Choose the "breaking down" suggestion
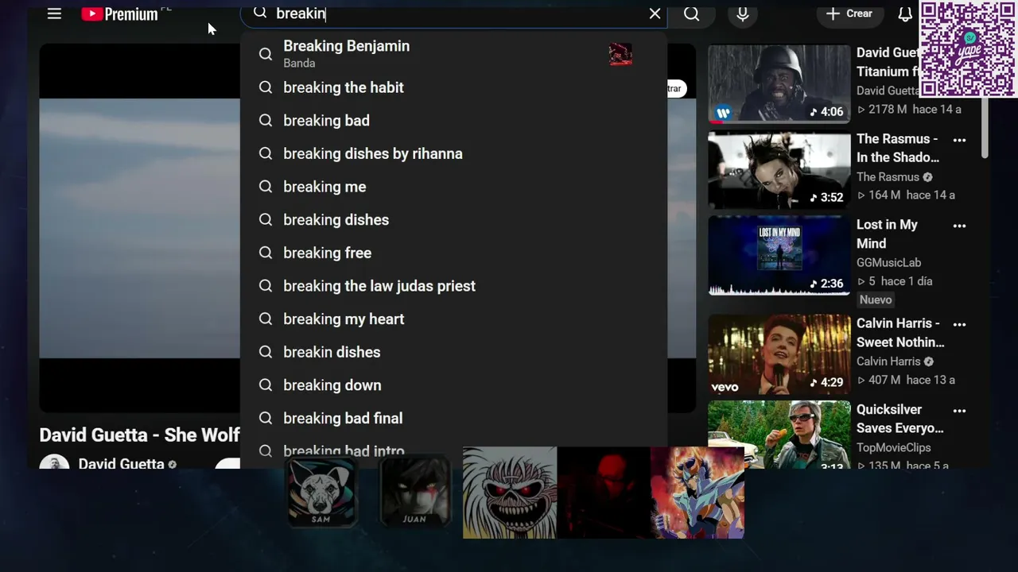Viewport: 1018px width, 572px height. 453,385
